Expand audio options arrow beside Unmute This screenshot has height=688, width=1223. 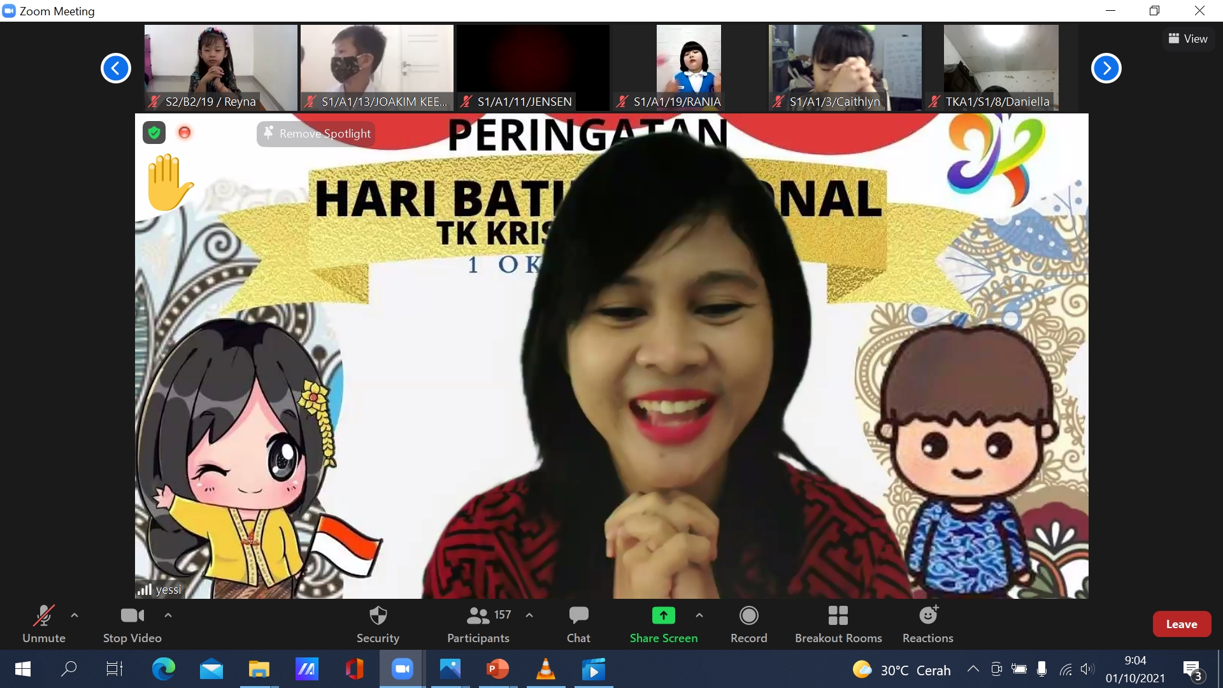click(75, 615)
